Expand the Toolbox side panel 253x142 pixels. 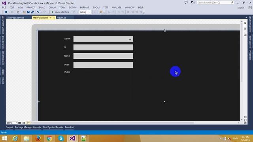pyautogui.click(x=3, y=71)
